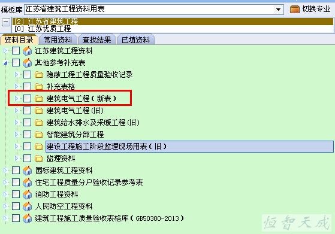Click house icon beside 消防工程资料
The width and height of the screenshot is (335, 234).
(28, 195)
